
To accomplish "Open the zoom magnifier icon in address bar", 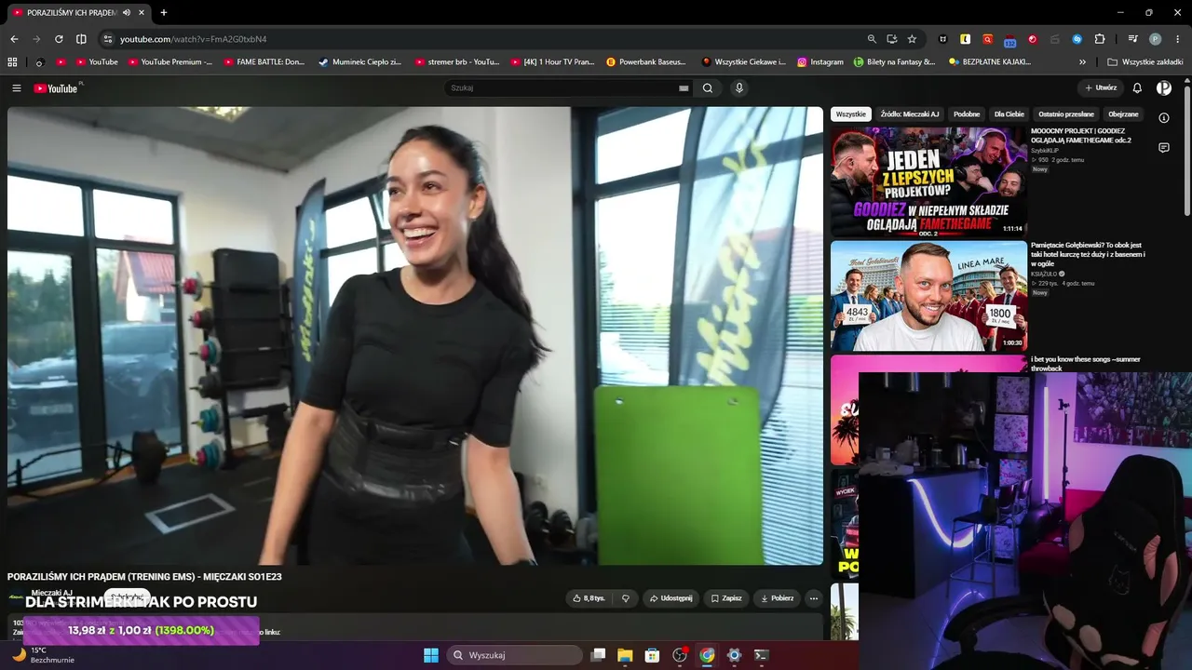I will pos(872,39).
